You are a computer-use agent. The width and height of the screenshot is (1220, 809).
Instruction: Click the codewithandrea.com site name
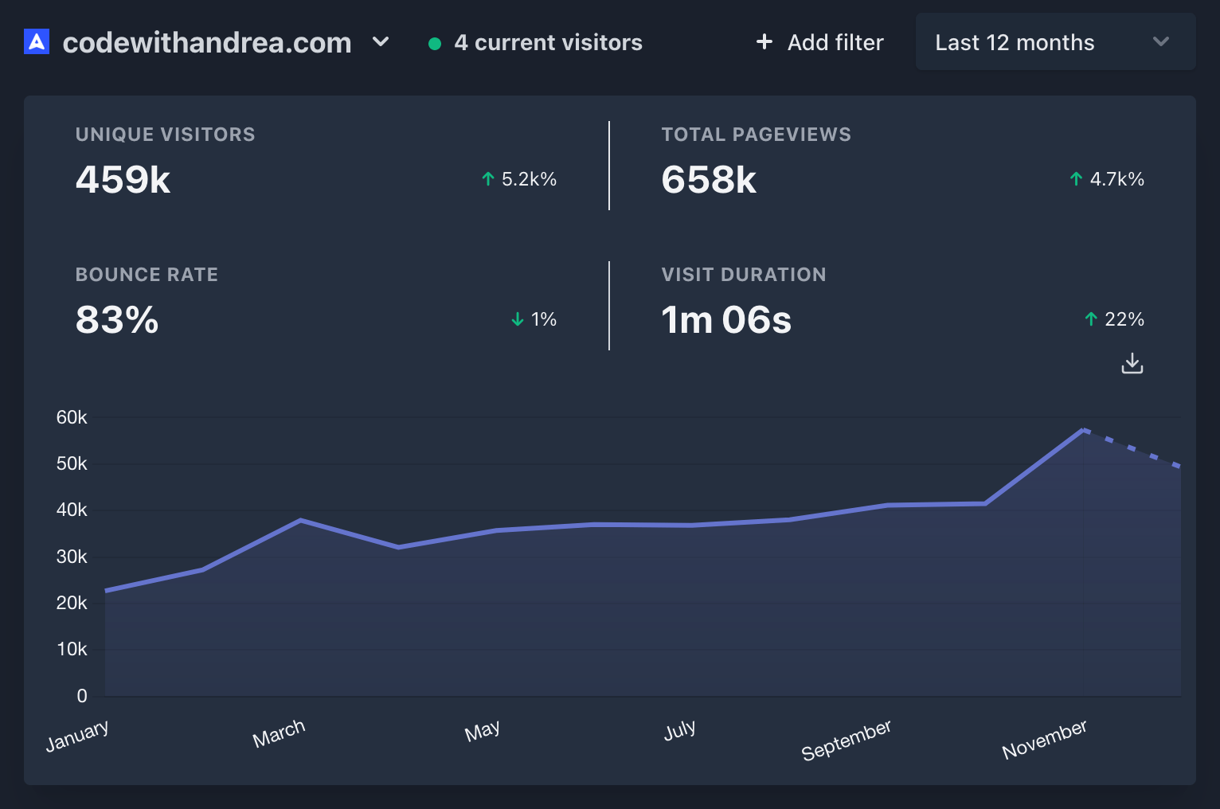tap(207, 42)
